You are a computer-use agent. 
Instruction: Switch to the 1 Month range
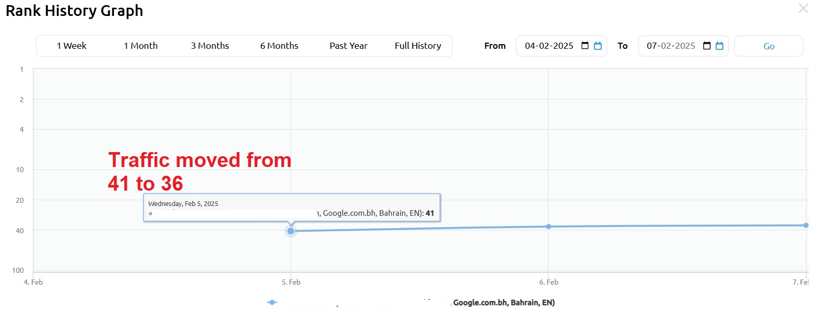141,46
